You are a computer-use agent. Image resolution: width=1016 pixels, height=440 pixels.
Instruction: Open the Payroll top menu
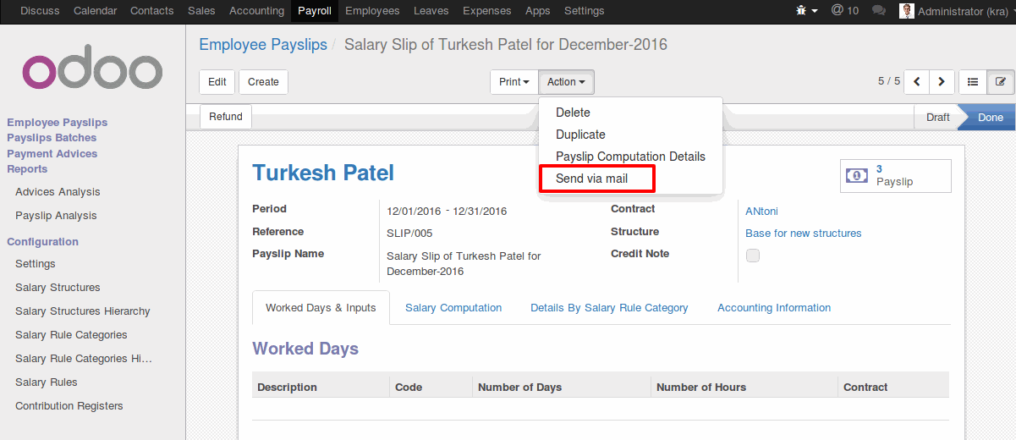point(315,11)
